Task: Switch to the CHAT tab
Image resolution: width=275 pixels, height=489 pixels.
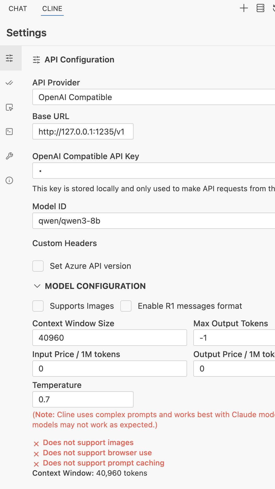Action: point(18,9)
